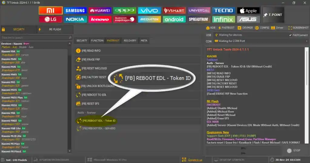Screen dimensions: 310x163
Task: Select Xiaomi Mi5 in device list
Action: (x=34, y=84)
